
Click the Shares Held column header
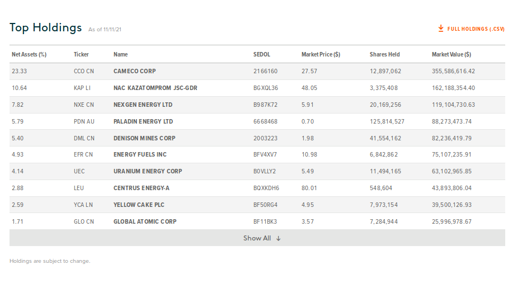pos(384,55)
